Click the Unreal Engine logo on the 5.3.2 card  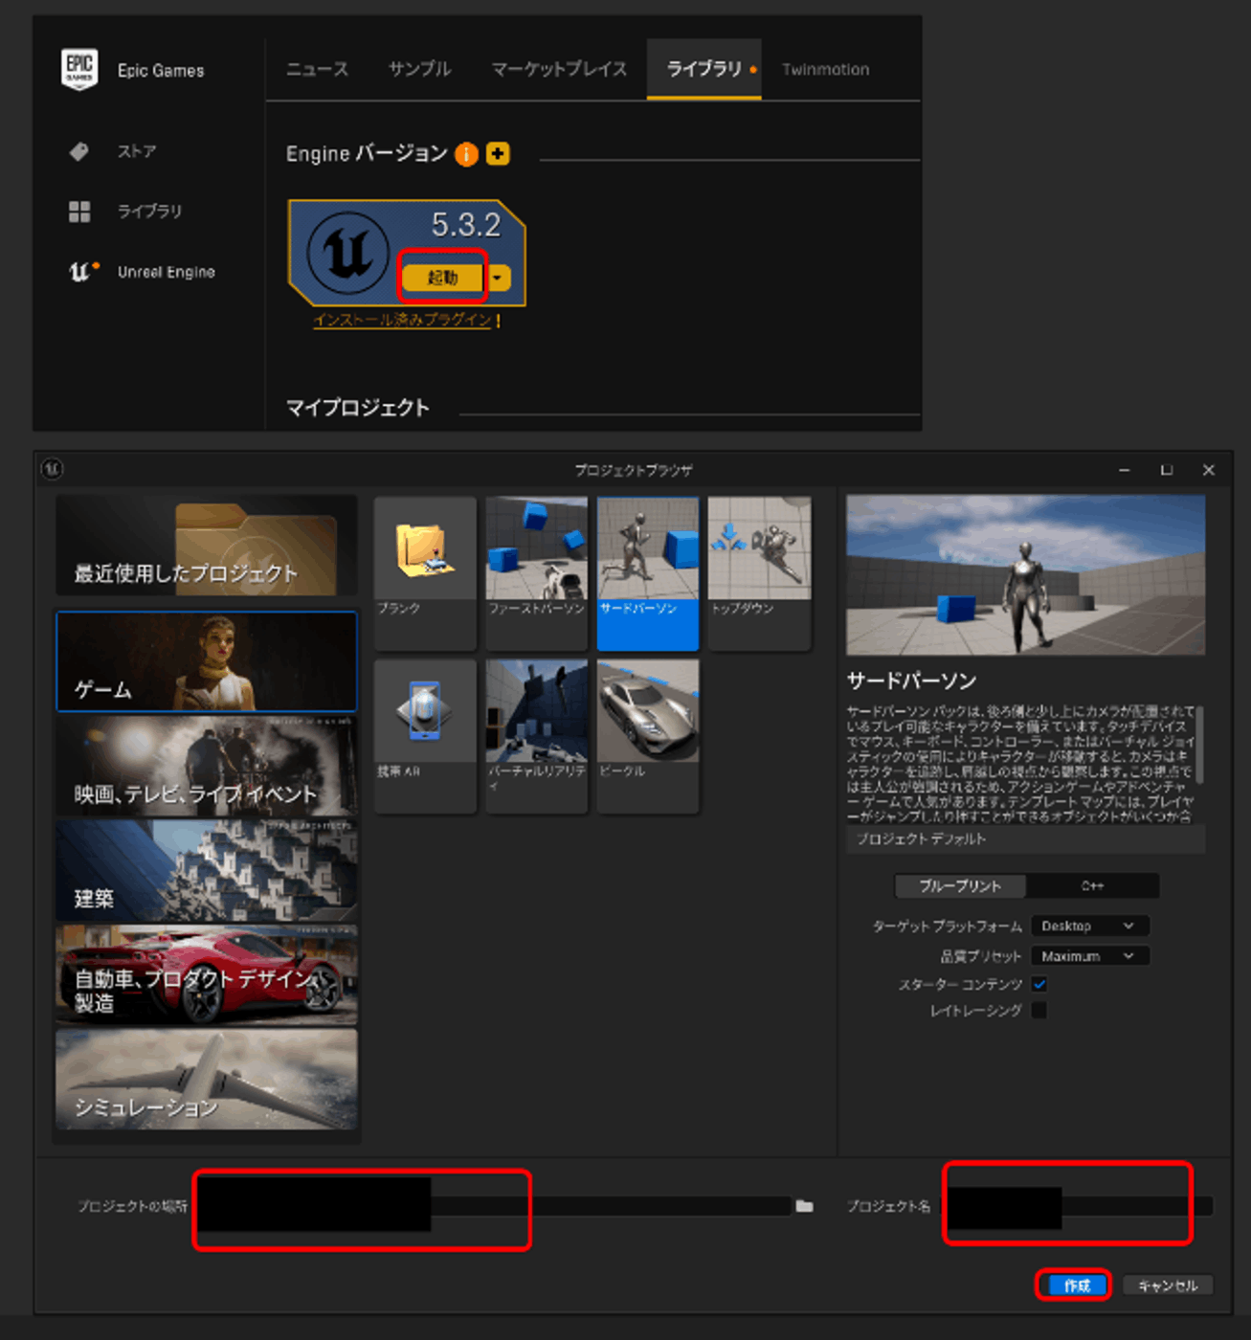(x=346, y=253)
